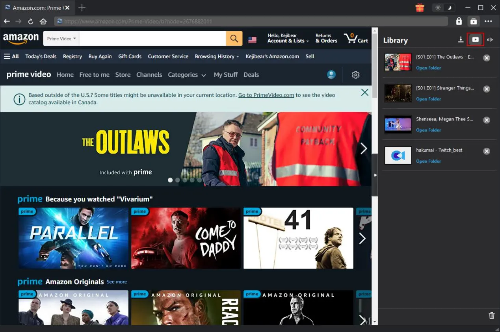The height and width of the screenshot is (332, 500).
Task: Open Folder for The Outlaws download
Action: pos(428,68)
